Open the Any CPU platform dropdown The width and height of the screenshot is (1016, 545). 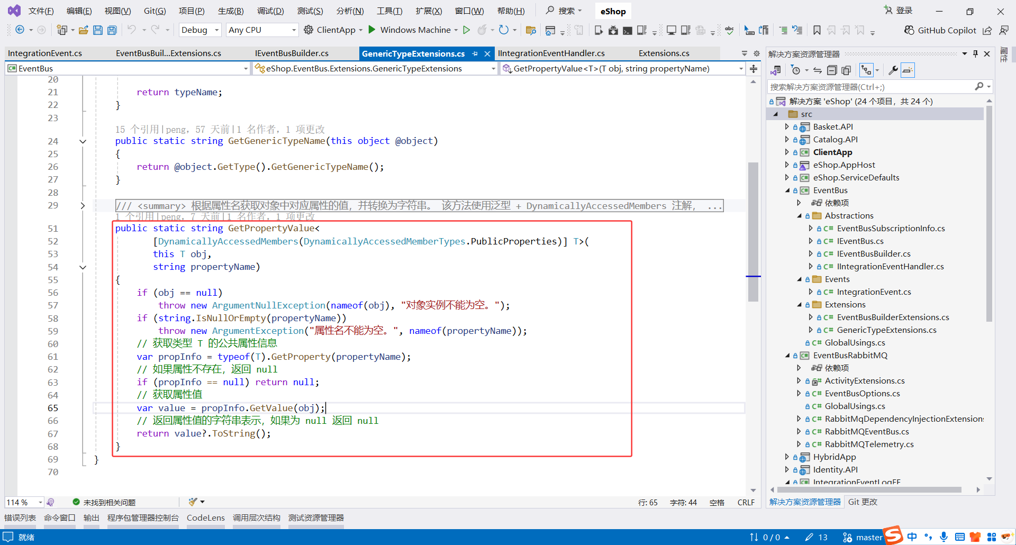(262, 30)
